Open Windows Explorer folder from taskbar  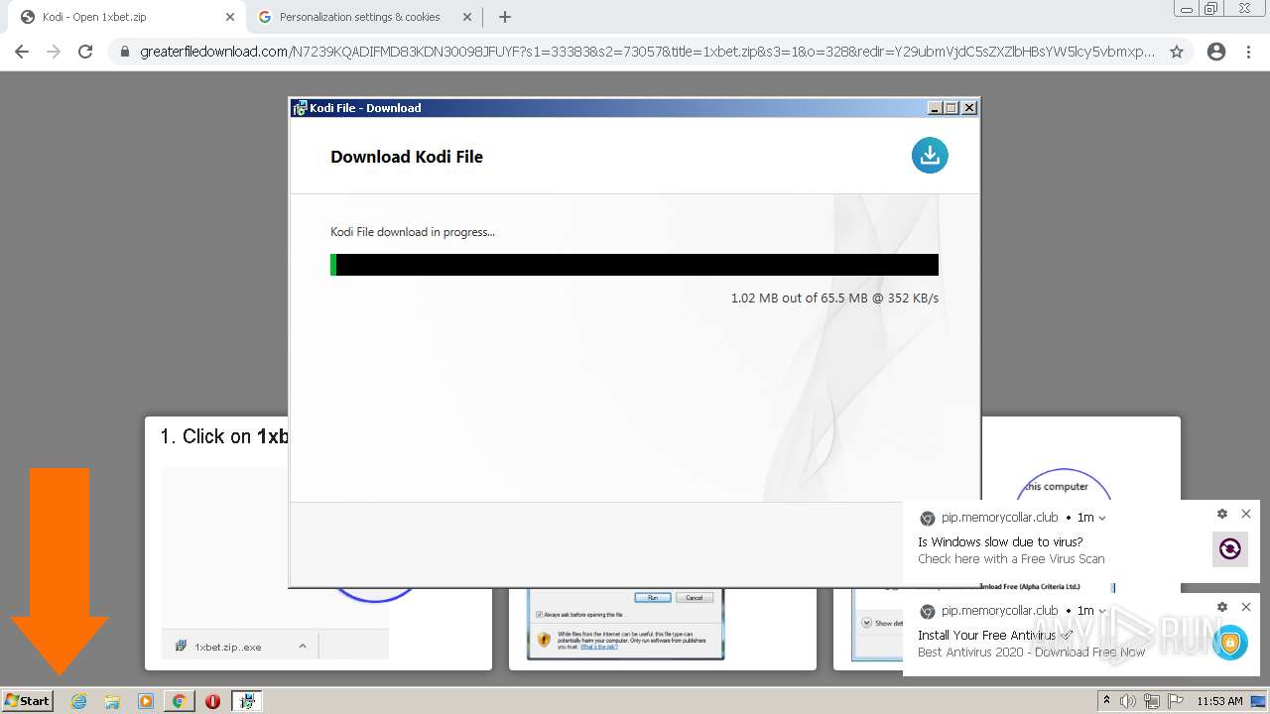(x=112, y=701)
